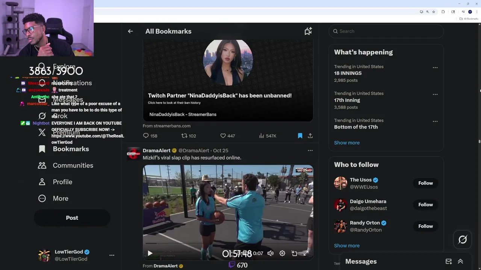Compose new message in Messages drawer
The height and width of the screenshot is (270, 481).
tap(449, 261)
